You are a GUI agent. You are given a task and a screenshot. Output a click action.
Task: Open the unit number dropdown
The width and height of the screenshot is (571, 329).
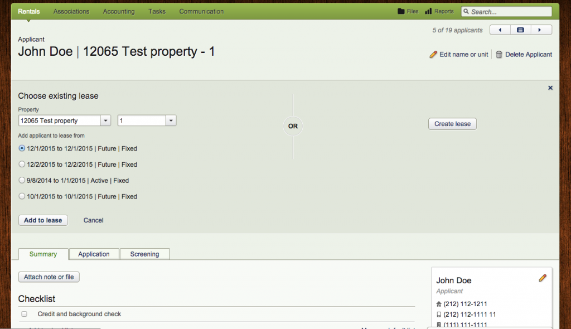[x=171, y=120]
